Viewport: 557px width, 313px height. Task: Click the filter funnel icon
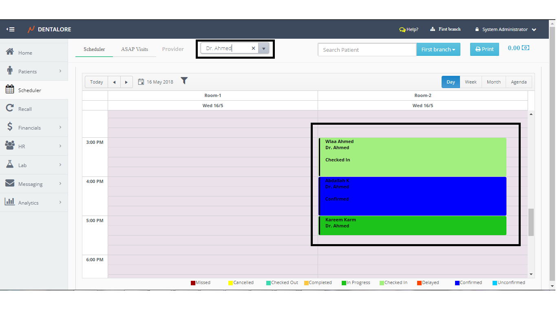(184, 81)
